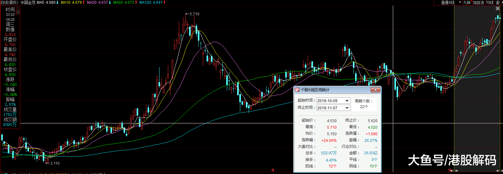Click the 3.110 low price marker
Viewport: 503px width, 174px height.
[x=55, y=163]
